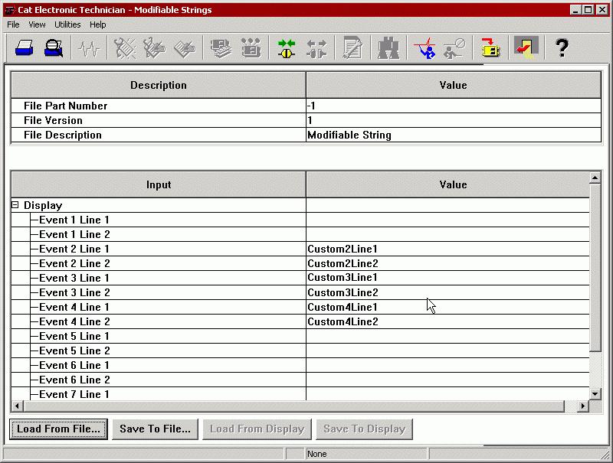Click the first crossed wrench diagnostic codes icon
This screenshot has height=463, width=613.
[x=125, y=48]
